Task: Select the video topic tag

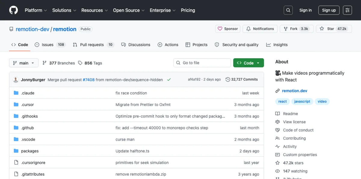Action: (322, 102)
